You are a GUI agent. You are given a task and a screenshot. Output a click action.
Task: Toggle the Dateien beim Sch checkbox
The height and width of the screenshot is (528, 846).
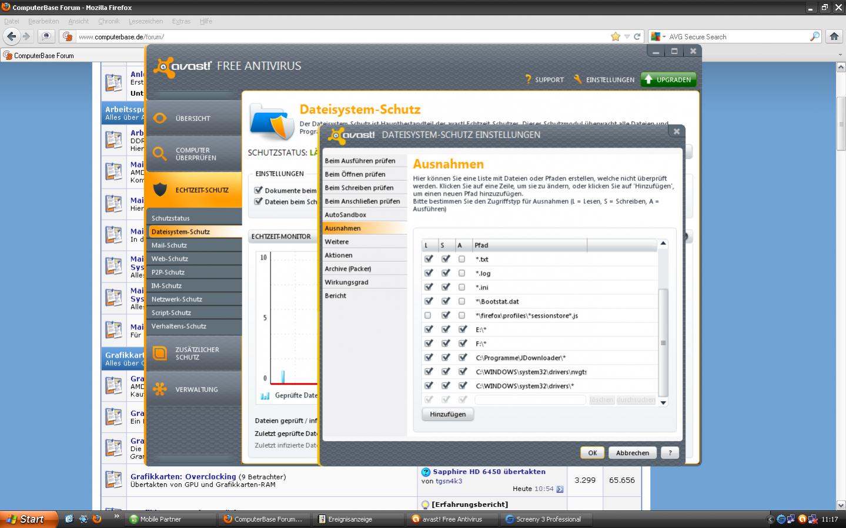click(x=258, y=201)
